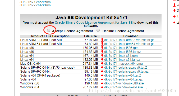Click the Mac OS X x64 product text
The image size is (179, 96).
point(30,64)
